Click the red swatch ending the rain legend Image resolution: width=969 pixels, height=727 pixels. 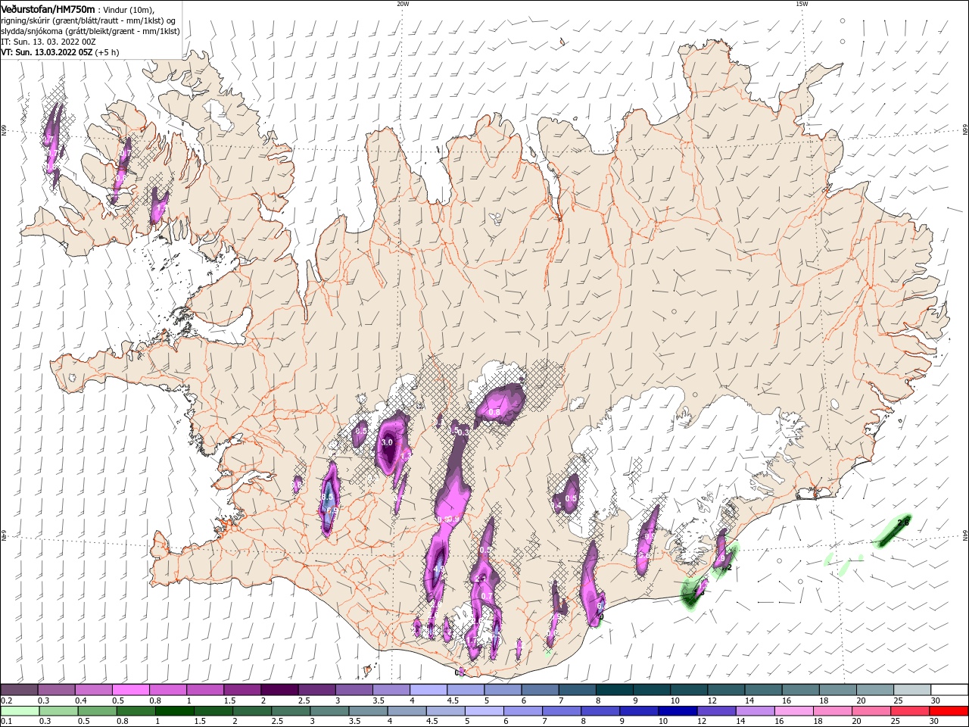[949, 711]
